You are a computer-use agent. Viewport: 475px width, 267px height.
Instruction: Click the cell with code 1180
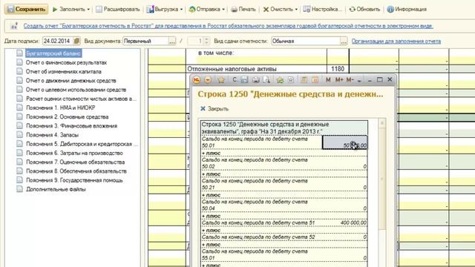338,69
